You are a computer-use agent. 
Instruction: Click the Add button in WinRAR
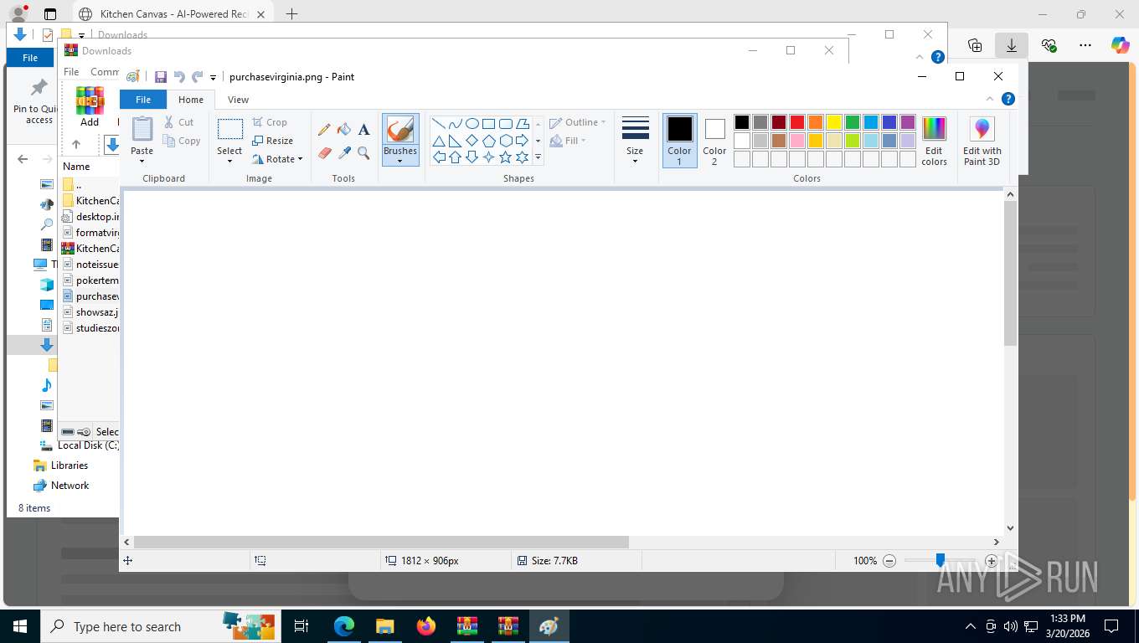click(90, 106)
